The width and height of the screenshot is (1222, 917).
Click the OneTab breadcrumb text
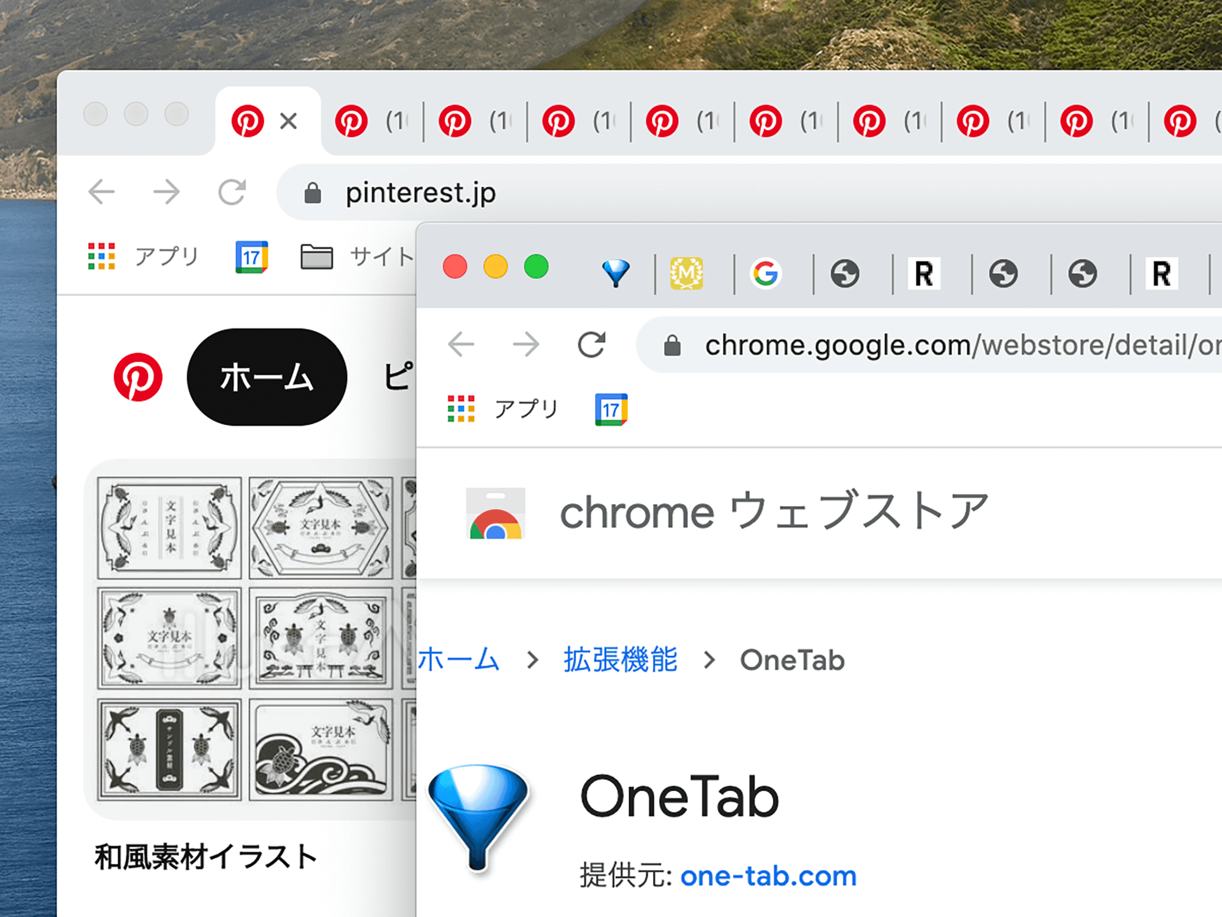tap(792, 660)
